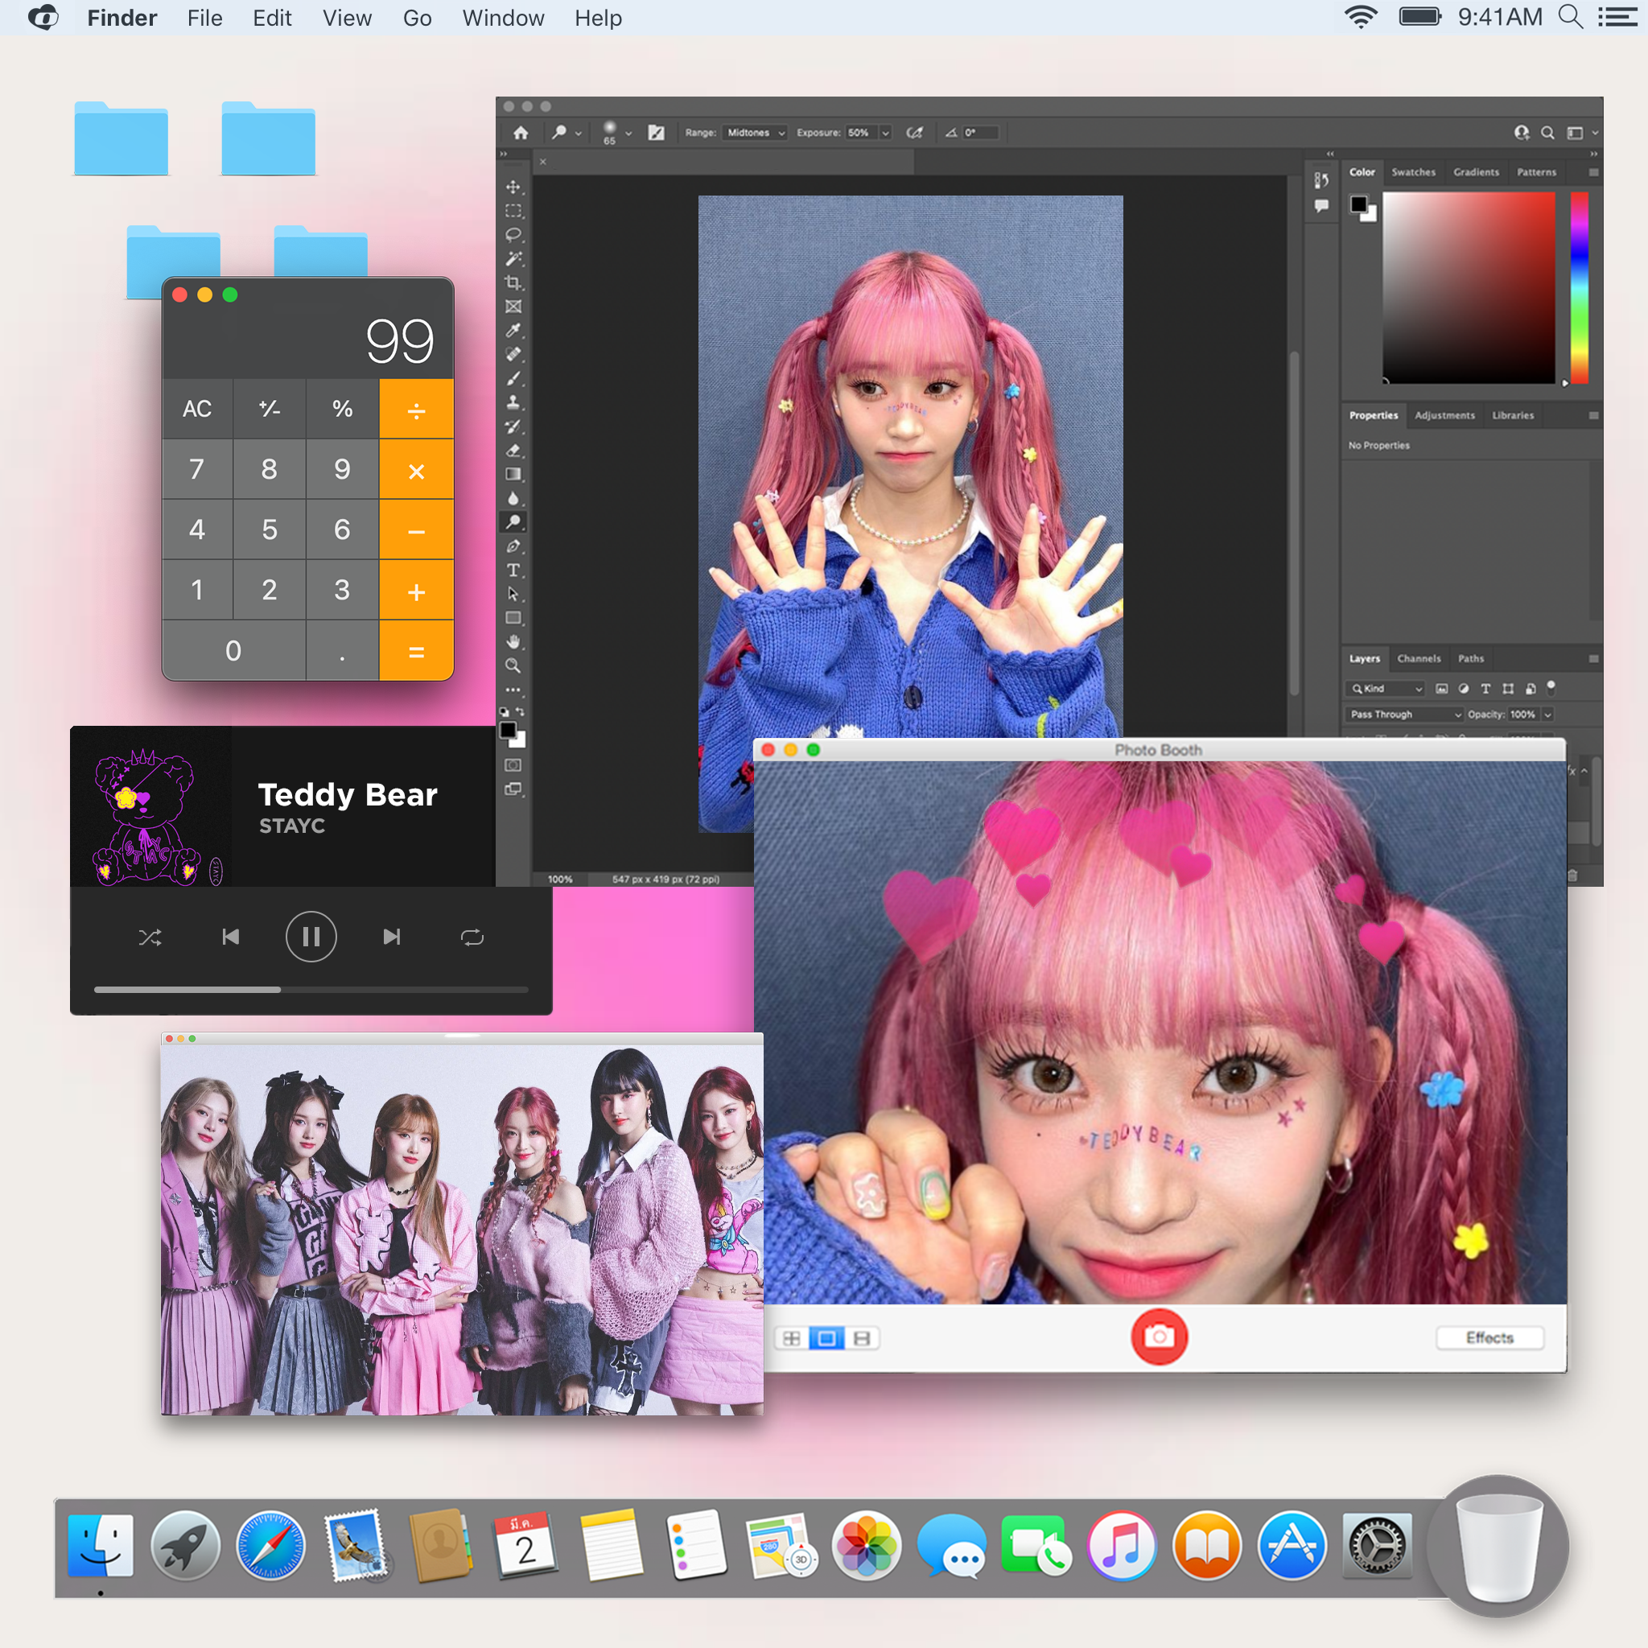Image resolution: width=1648 pixels, height=1648 pixels.
Task: Open the Range Midtones dropdown
Action: click(754, 133)
